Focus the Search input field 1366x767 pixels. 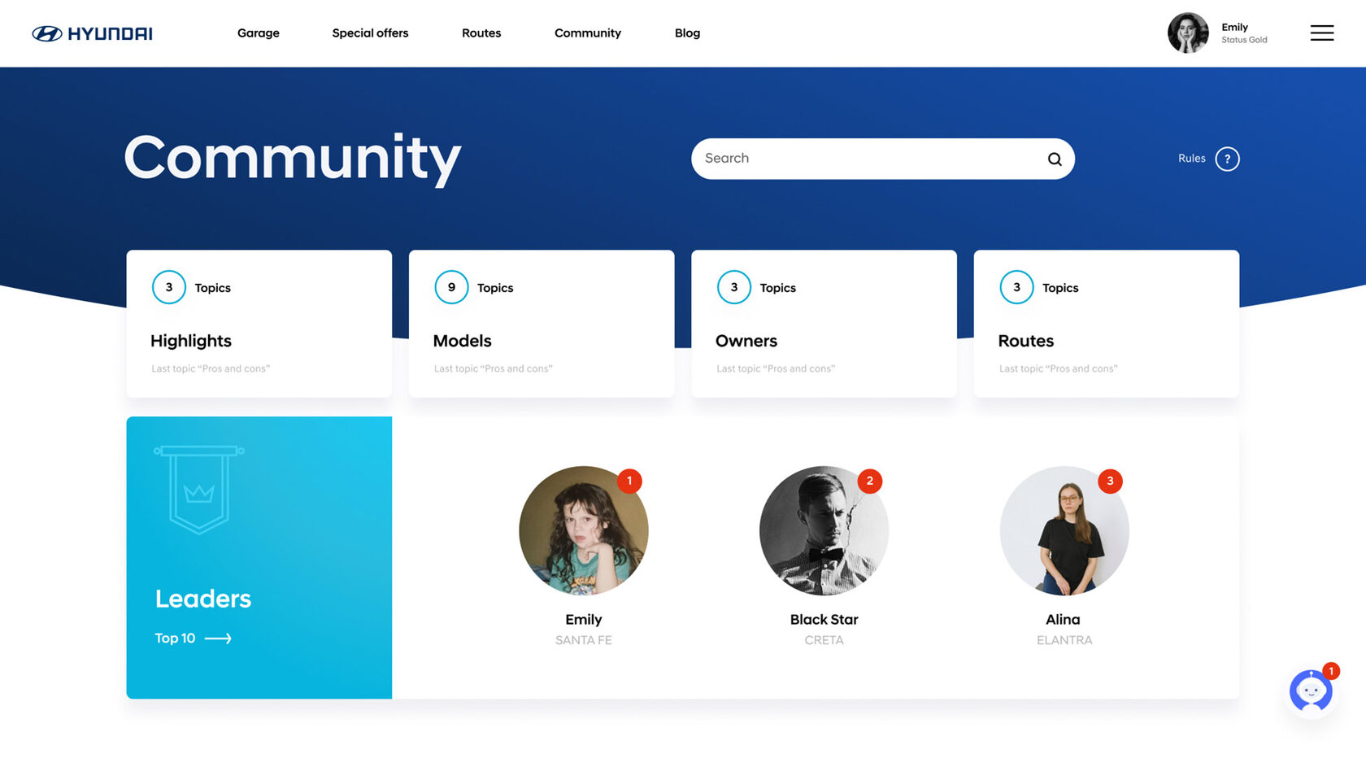883,159
